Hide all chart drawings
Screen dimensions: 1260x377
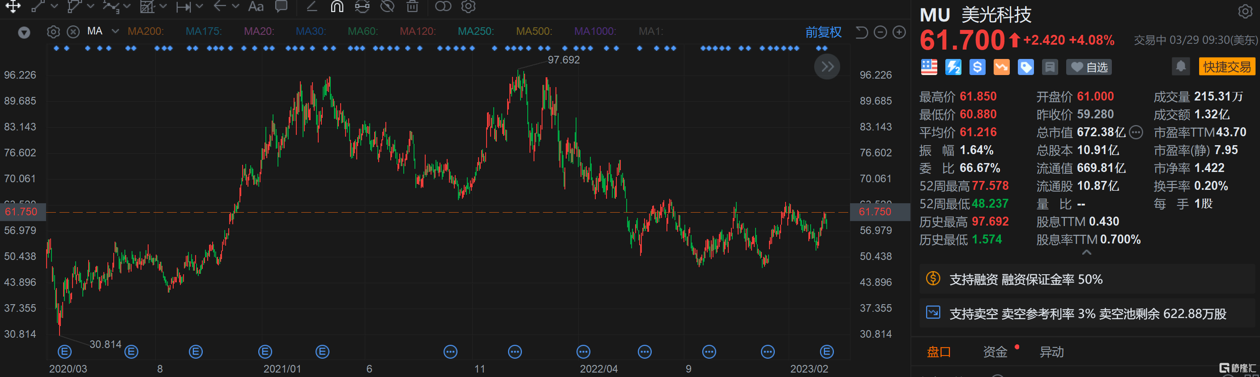point(387,6)
